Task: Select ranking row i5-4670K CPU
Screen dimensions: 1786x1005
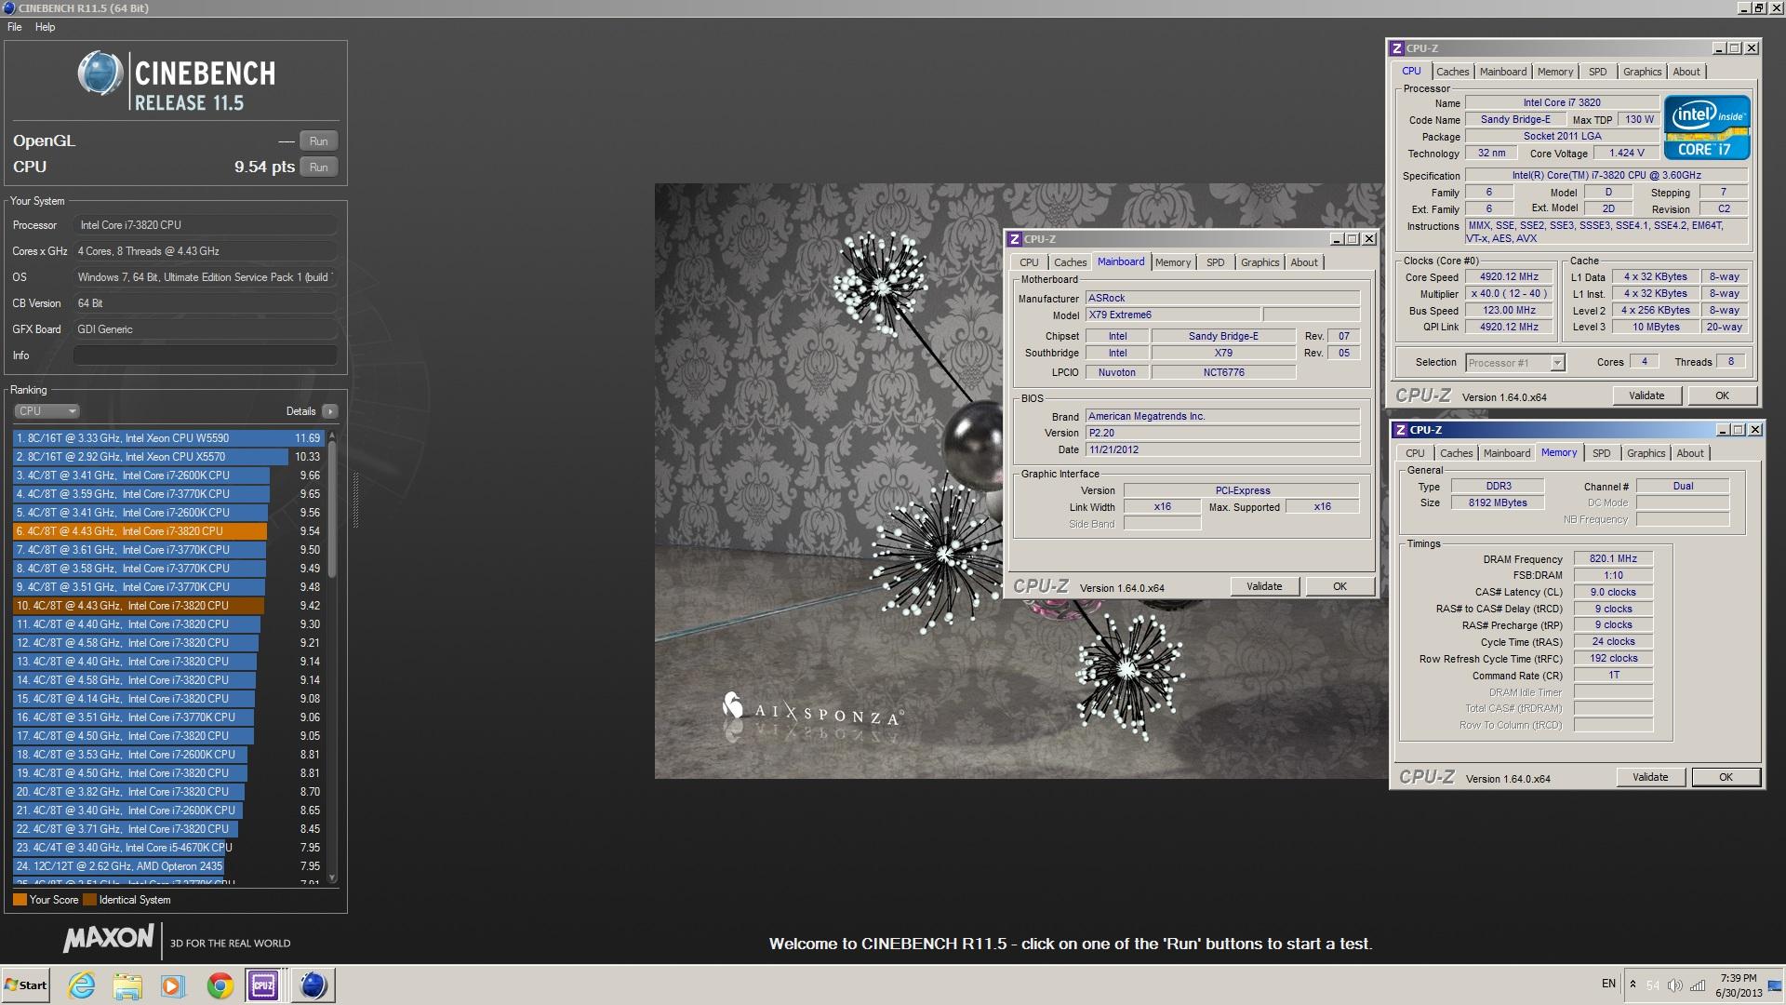Action: click(x=168, y=848)
